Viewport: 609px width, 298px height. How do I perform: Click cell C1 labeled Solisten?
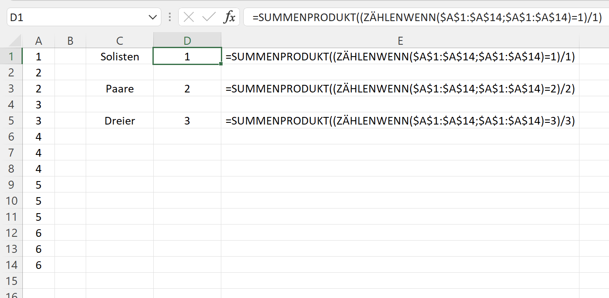(x=120, y=57)
